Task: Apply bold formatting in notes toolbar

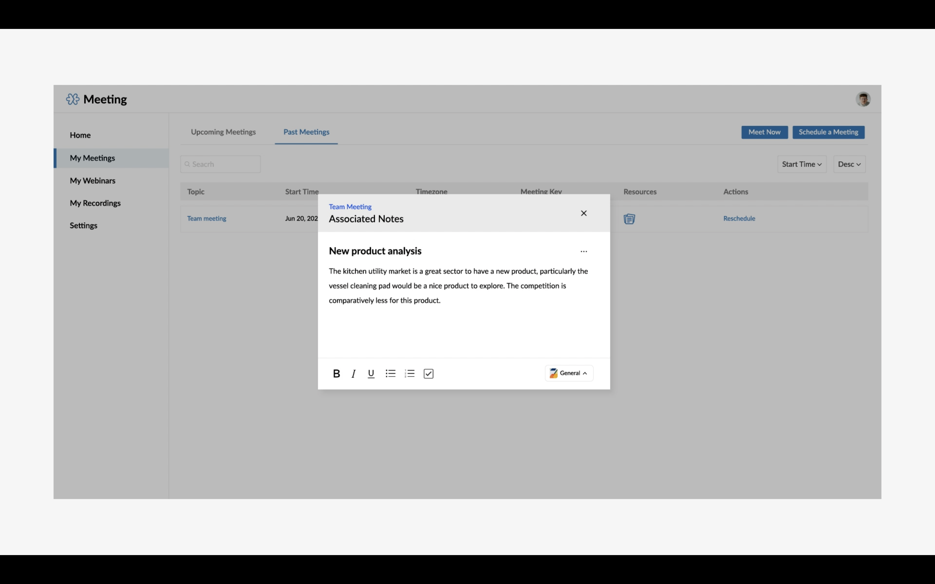Action: [x=336, y=373]
